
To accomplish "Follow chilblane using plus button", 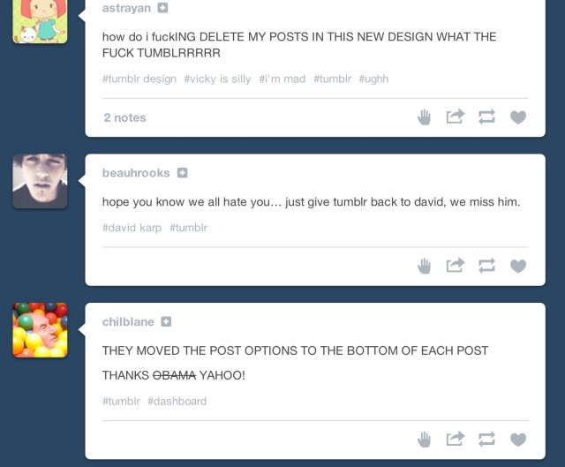I will [166, 321].
